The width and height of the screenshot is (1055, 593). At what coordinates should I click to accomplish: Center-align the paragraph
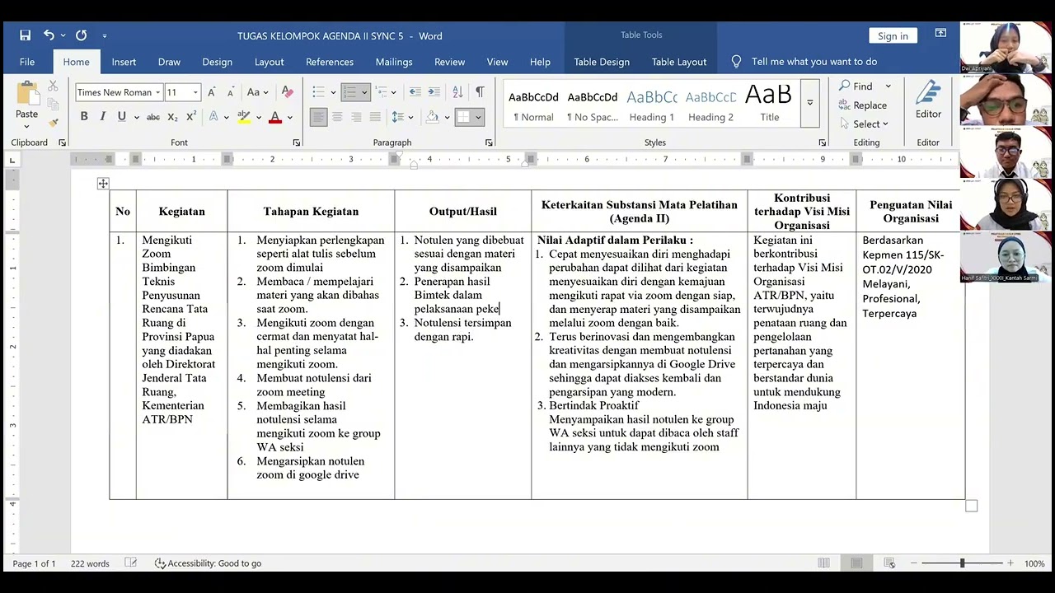[x=337, y=118]
